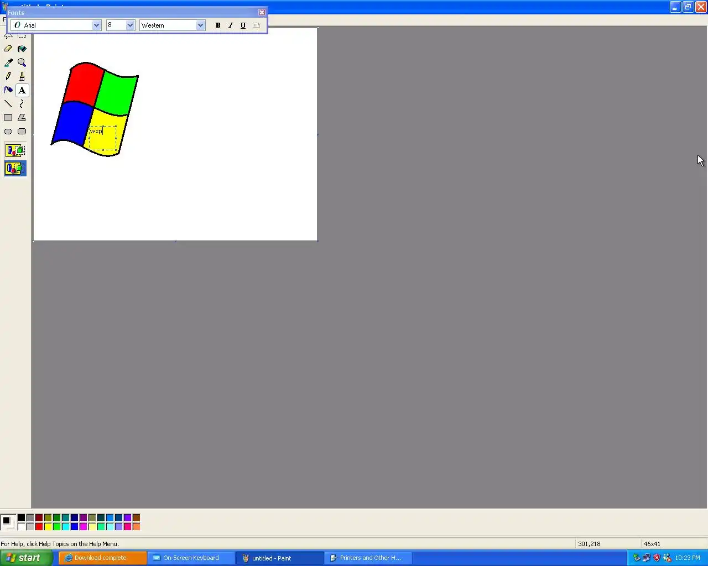Pick bright green from the color palette

[56, 526]
